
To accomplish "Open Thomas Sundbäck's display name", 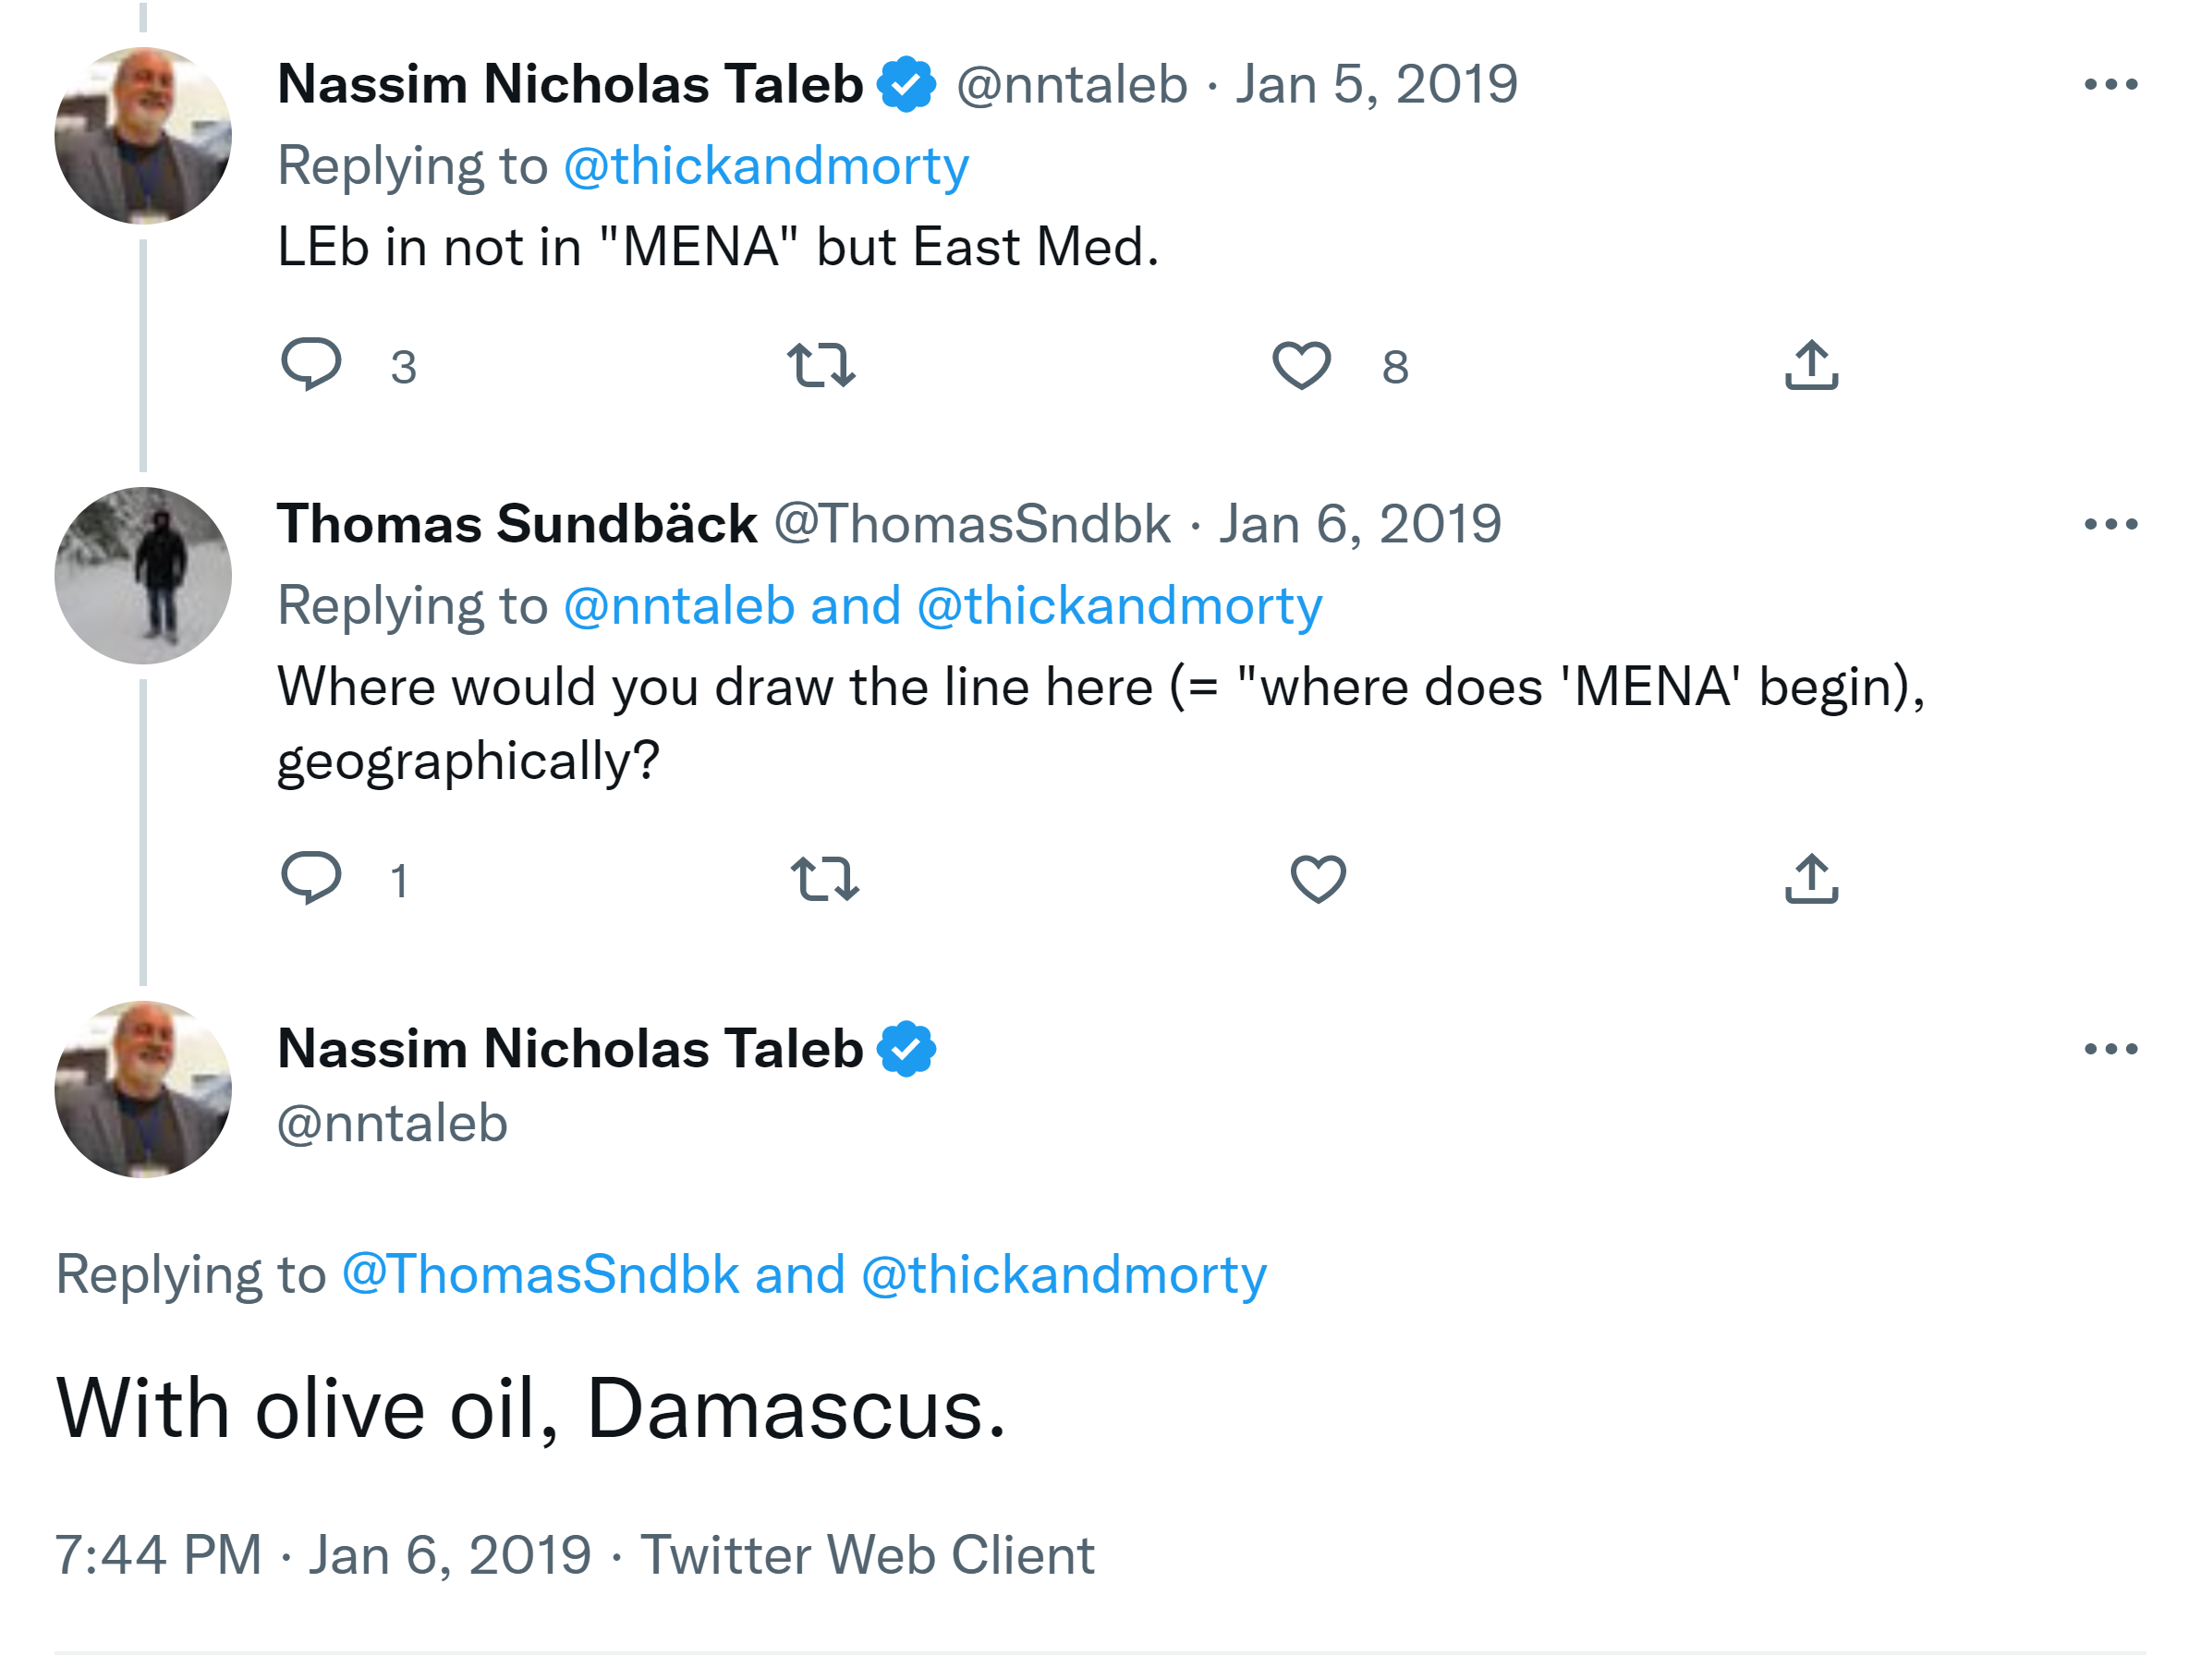I will pos(516,524).
